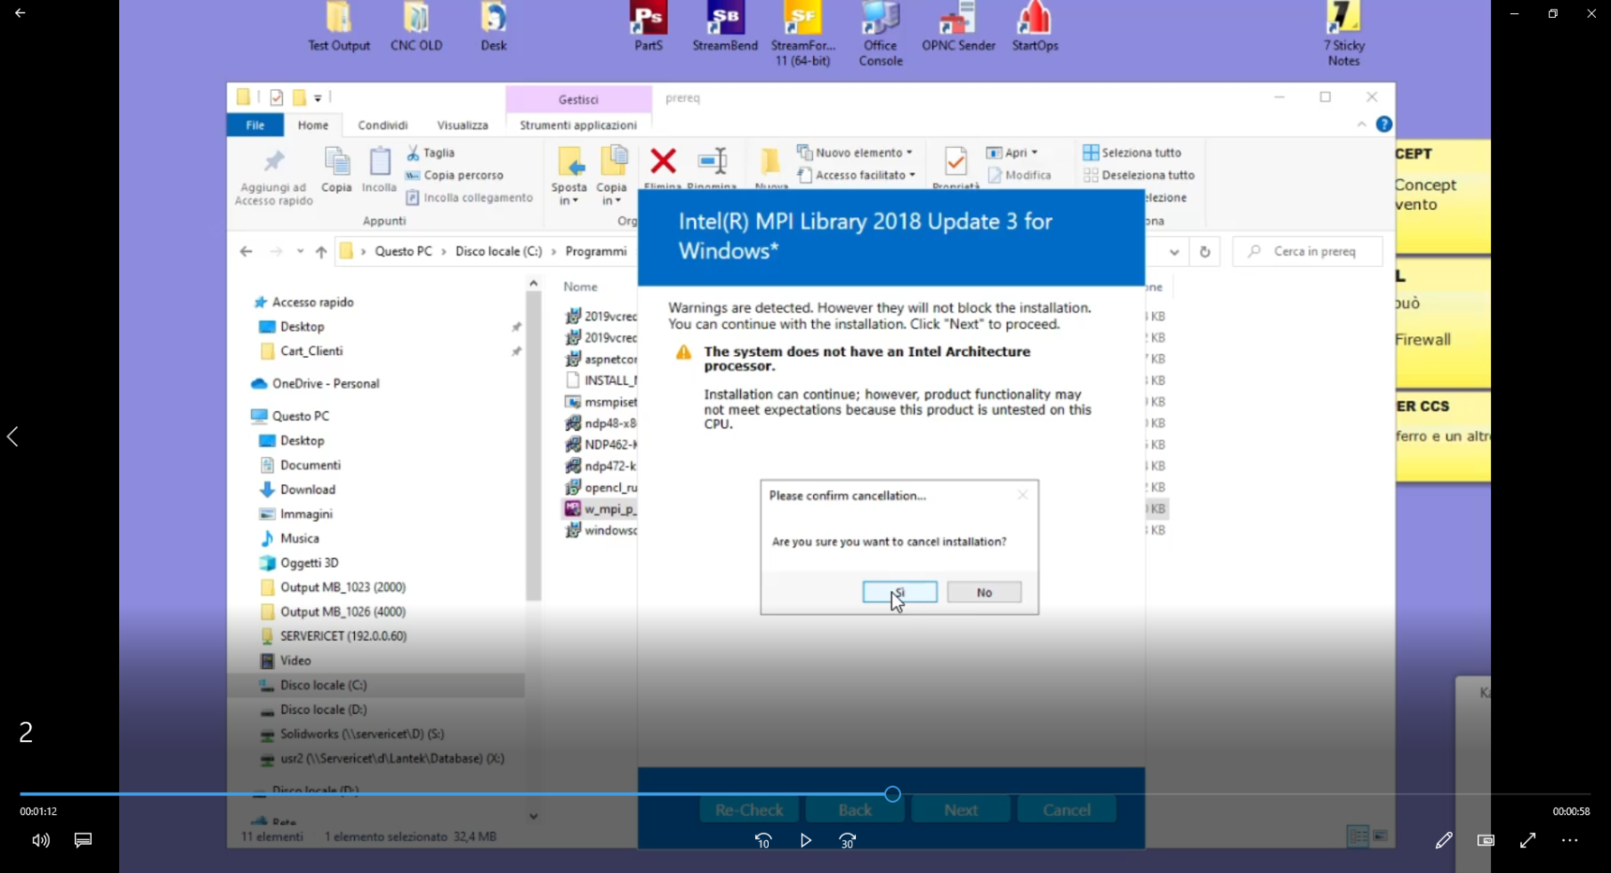Click Copia percorso in the ribbon
Viewport: 1611px width, 873px height.
pos(454,175)
